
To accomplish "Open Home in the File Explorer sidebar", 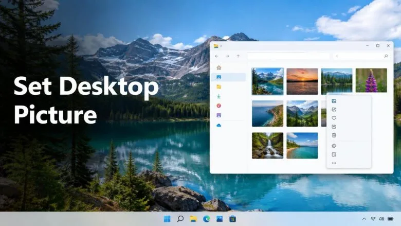I will click(218, 67).
